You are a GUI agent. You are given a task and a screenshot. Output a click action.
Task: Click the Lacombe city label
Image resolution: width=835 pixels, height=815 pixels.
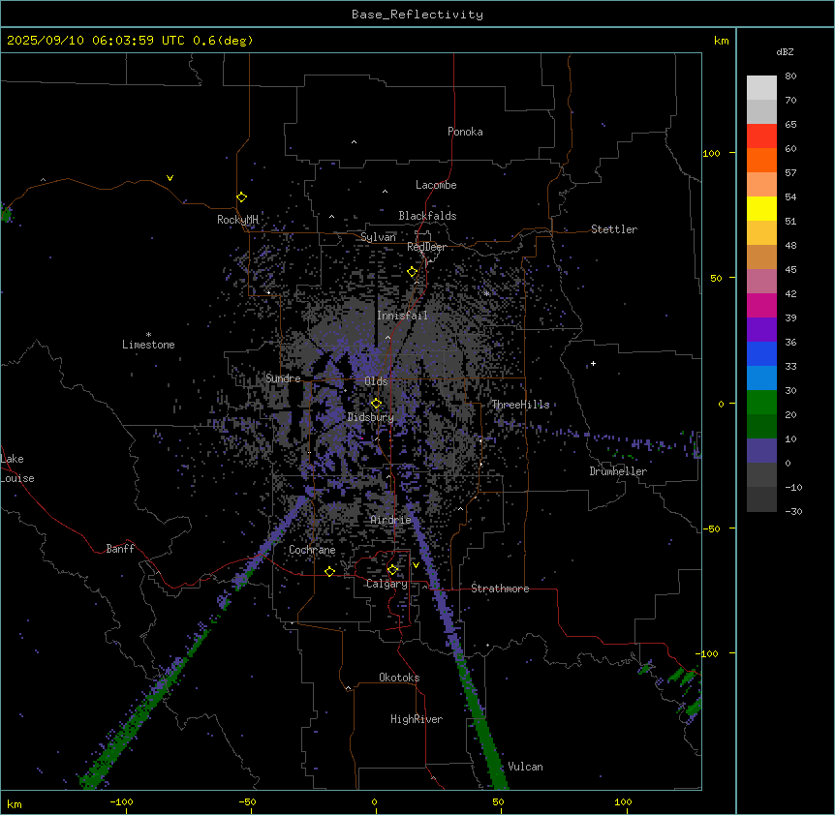[x=436, y=185]
